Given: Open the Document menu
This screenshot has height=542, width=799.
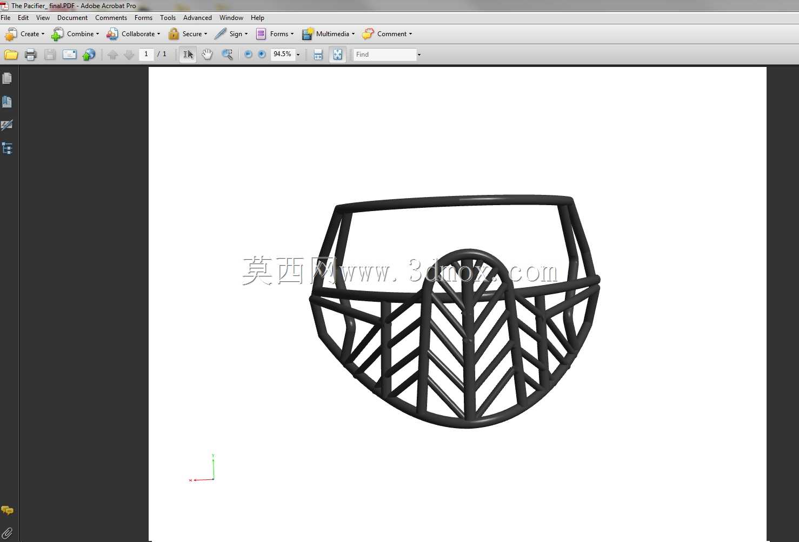Looking at the screenshot, I should 72,18.
